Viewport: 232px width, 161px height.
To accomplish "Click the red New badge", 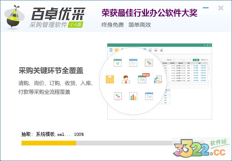I will click(x=146, y=75).
